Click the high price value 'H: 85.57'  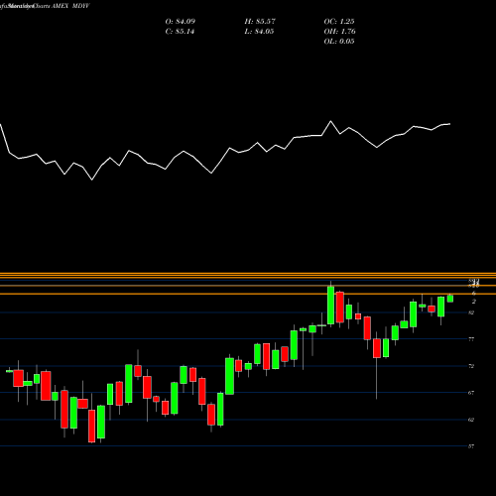260,22
